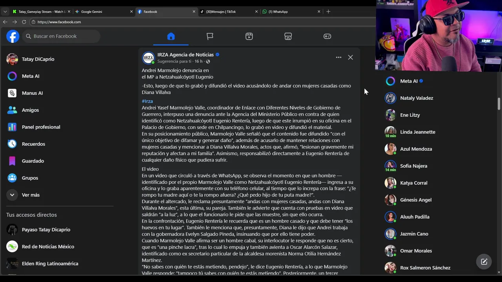502x282 pixels.
Task: Click the site information lock icon
Action: (34, 22)
